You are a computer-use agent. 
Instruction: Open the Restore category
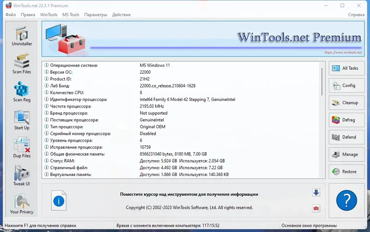346,172
